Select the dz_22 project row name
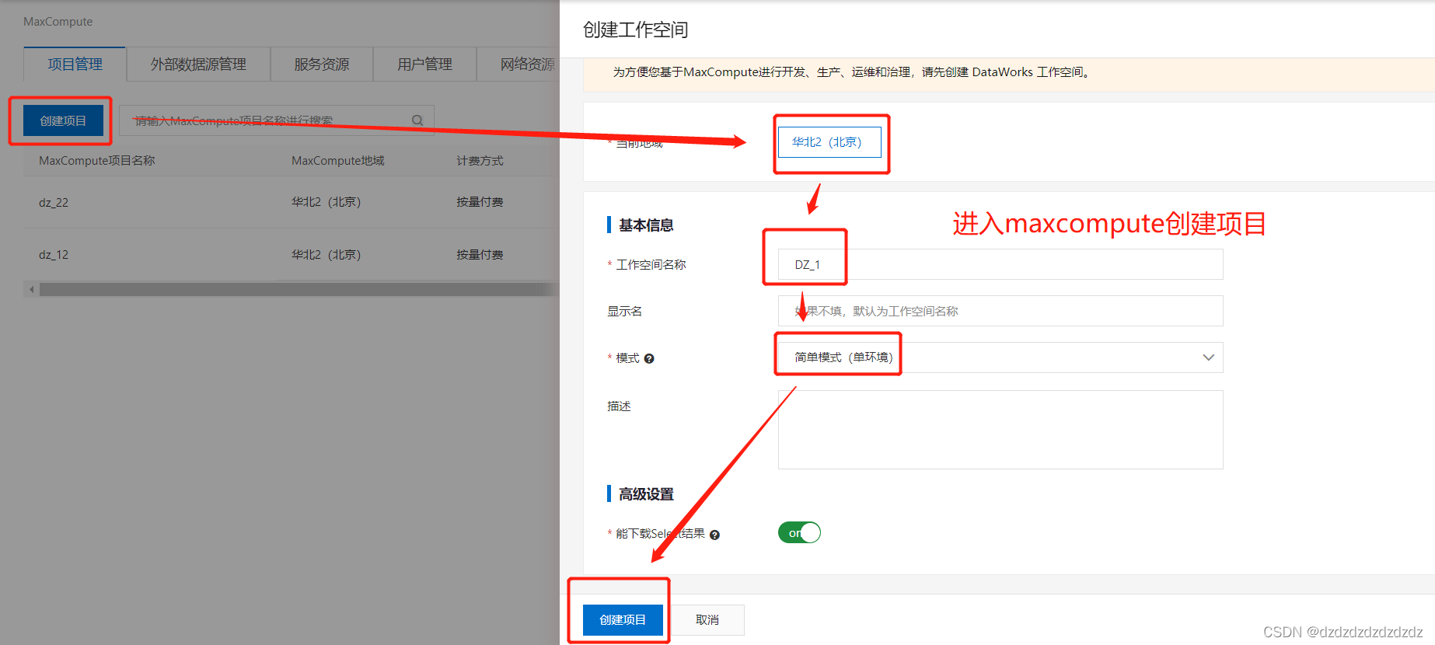1435x645 pixels. (54, 203)
